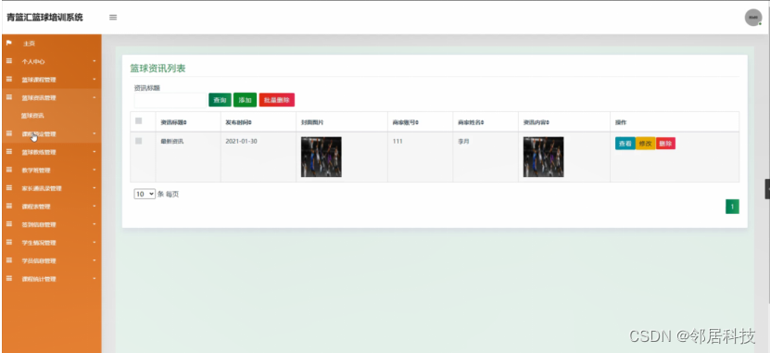
Task: Open the user avatar in top-right corner
Action: pos(752,18)
